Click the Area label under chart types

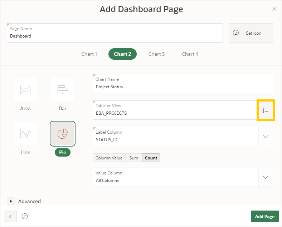click(25, 108)
